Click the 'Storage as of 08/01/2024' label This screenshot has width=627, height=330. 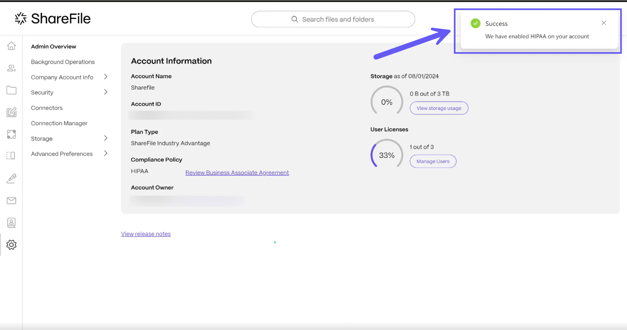pyautogui.click(x=405, y=76)
